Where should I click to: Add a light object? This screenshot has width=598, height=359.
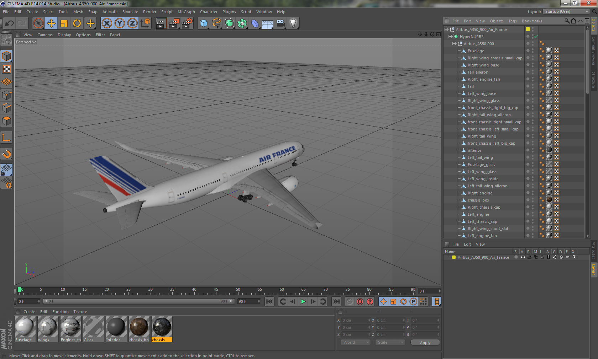tap(293, 23)
